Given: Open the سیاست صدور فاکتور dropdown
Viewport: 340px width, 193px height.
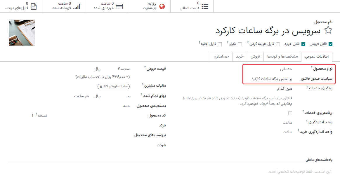Looking at the screenshot, I should (x=272, y=79).
